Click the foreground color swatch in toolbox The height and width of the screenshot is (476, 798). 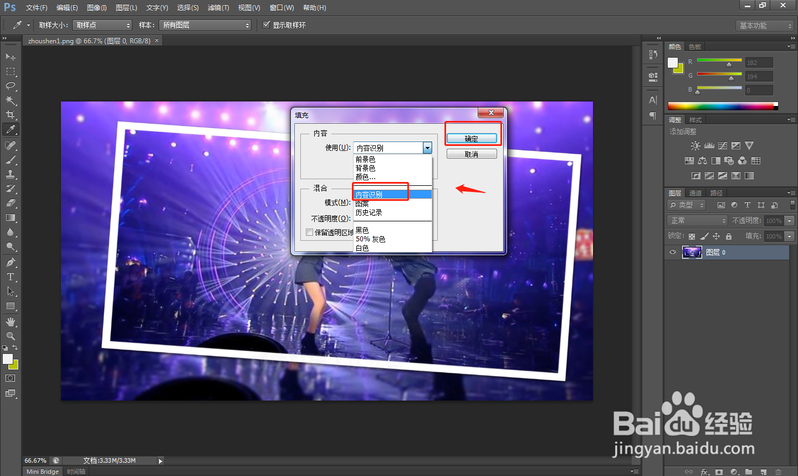[8, 359]
